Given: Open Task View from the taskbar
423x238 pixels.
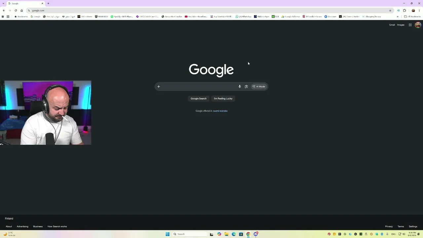Looking at the screenshot, I should coord(211,234).
